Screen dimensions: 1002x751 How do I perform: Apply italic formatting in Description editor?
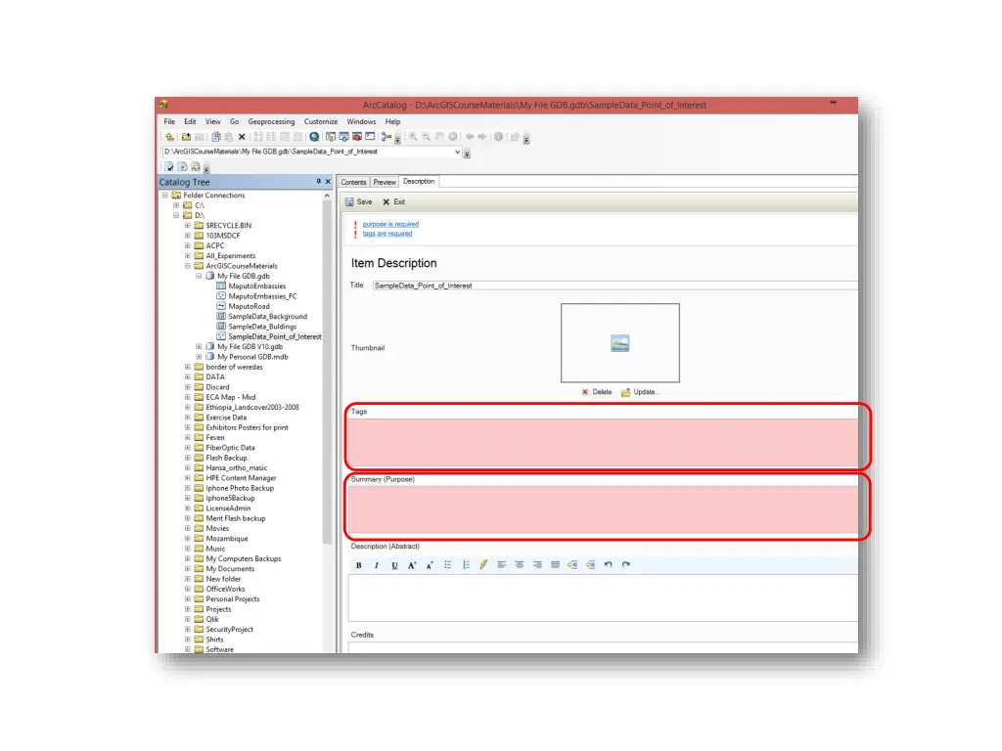coord(377,565)
